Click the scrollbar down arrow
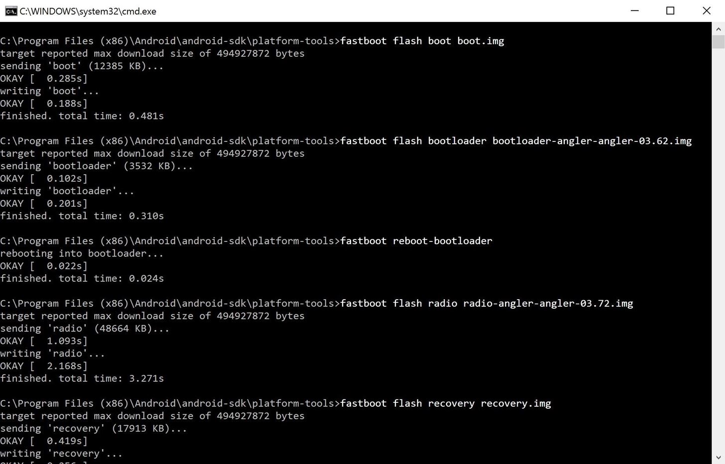Image resolution: width=725 pixels, height=464 pixels. pos(719,457)
